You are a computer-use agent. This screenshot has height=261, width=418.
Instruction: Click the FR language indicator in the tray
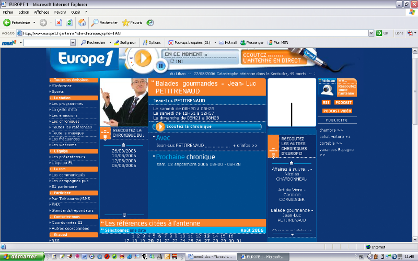tap(361, 257)
